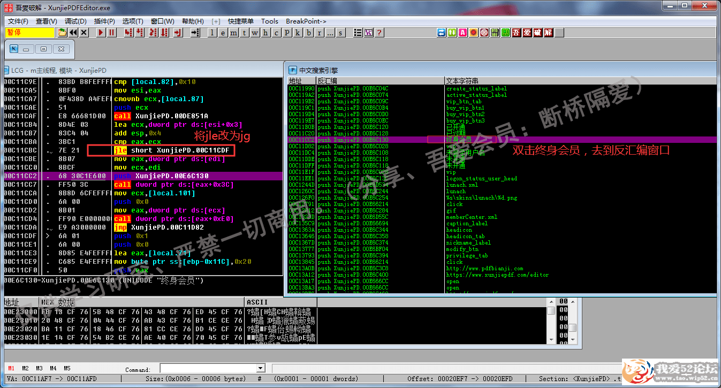Open Memory map with the m button
The height and width of the screenshot is (388, 721).
coord(234,33)
